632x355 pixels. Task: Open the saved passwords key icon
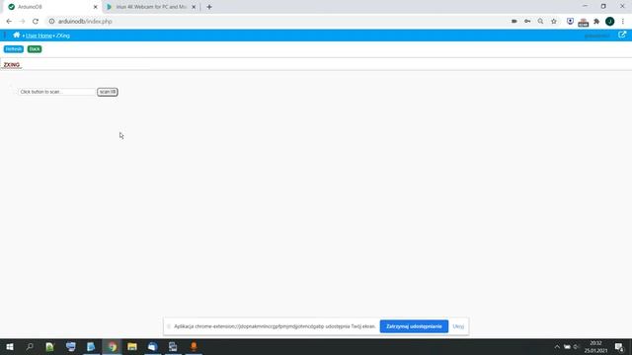527,22
